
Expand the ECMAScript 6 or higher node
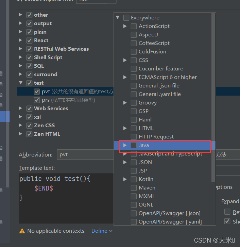125,77
